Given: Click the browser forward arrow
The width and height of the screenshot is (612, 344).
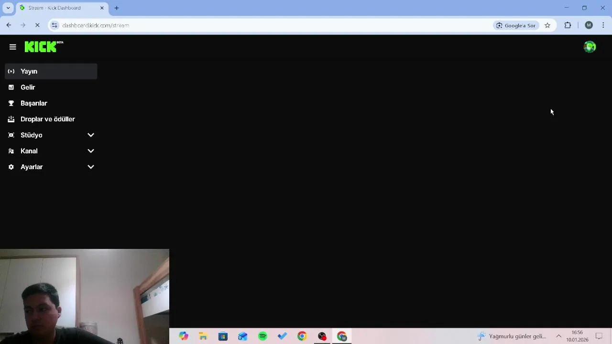Looking at the screenshot, I should pos(23,25).
